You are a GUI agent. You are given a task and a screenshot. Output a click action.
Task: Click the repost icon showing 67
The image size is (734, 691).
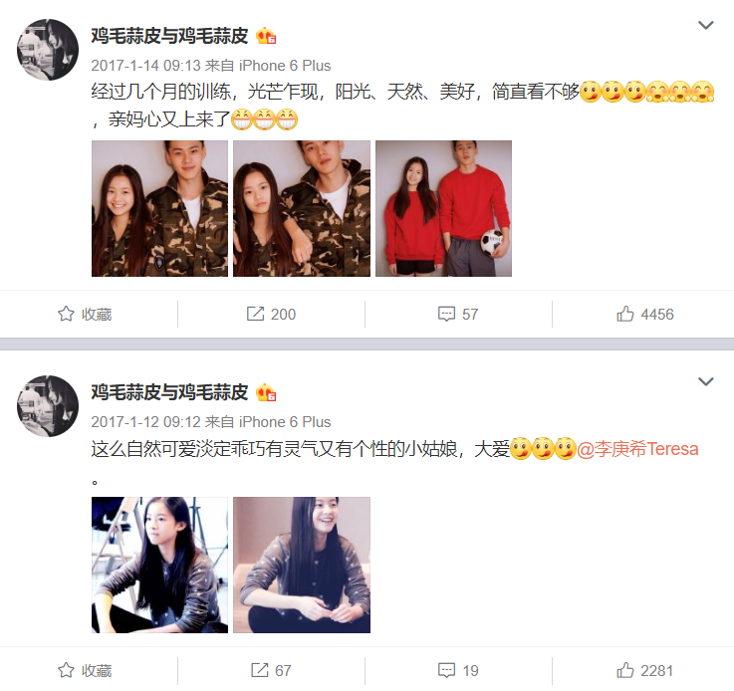260,670
